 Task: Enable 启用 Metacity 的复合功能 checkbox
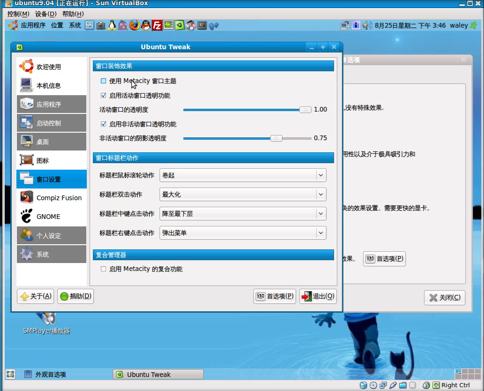pos(103,269)
